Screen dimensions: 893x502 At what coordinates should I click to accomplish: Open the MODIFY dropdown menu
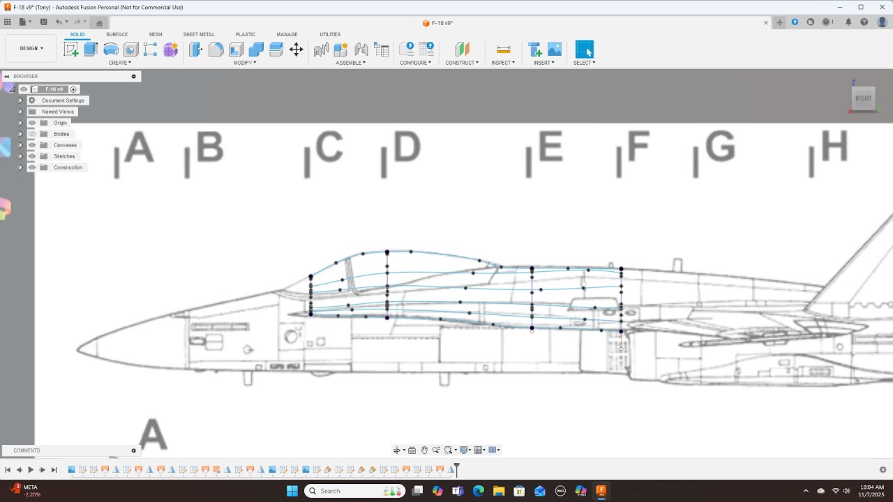(245, 63)
